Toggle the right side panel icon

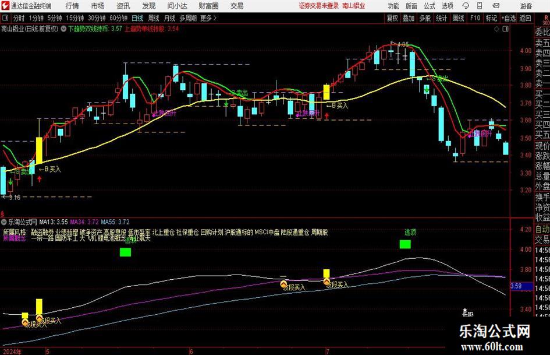tap(505, 29)
